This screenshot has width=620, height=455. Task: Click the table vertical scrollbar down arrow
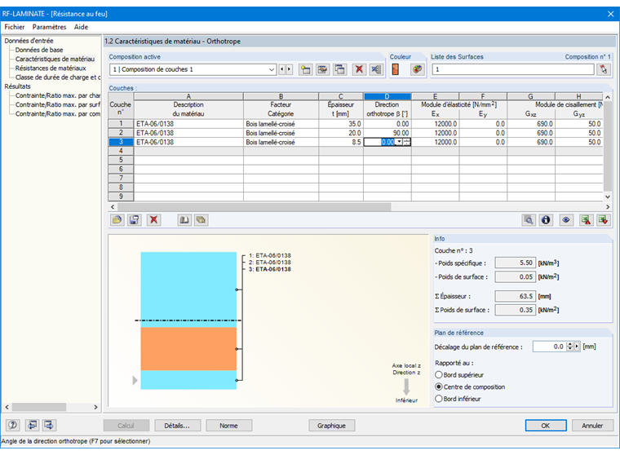(x=608, y=197)
